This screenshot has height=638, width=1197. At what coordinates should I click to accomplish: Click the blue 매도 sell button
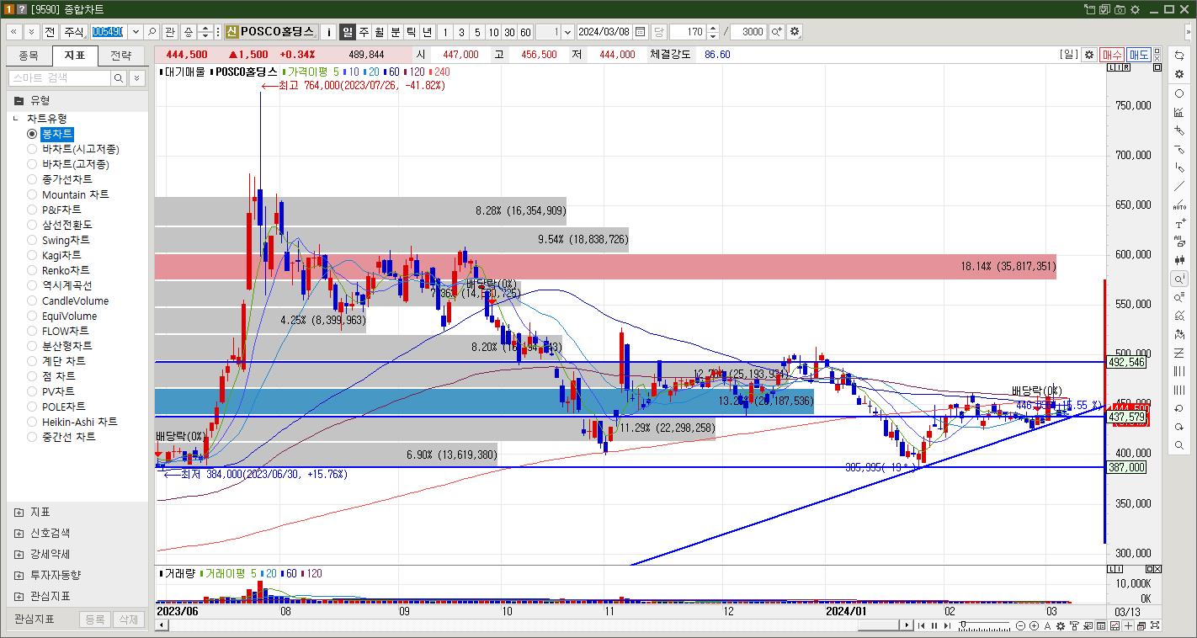1139,55
